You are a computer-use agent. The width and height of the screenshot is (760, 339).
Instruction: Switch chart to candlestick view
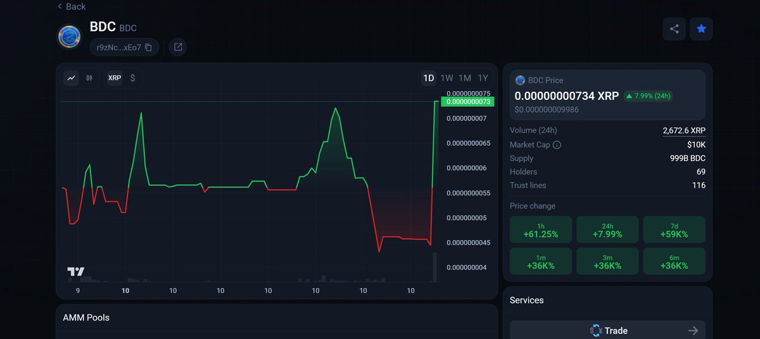pyautogui.click(x=89, y=78)
